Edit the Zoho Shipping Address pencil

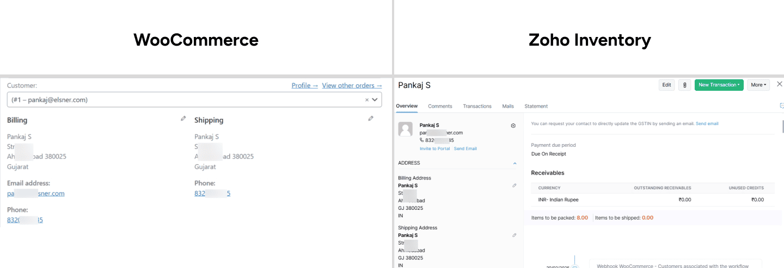click(x=514, y=235)
